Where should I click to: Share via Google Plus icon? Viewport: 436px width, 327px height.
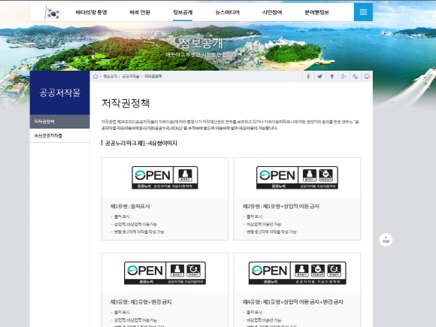[344, 77]
